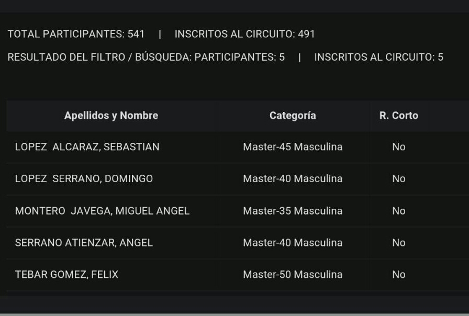Click RESULTADO DEL FILTRO / BÚSQUEDA text
This screenshot has width=469, height=316.
pos(99,57)
